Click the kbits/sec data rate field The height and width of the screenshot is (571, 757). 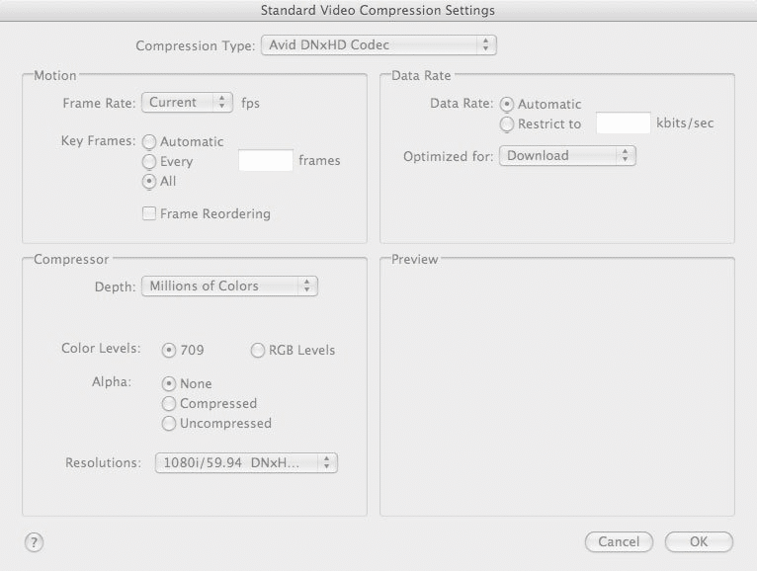coord(624,123)
